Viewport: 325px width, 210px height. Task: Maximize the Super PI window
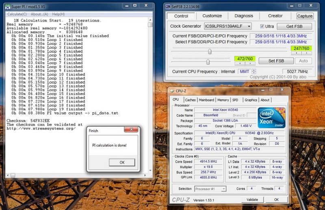click(x=135, y=6)
